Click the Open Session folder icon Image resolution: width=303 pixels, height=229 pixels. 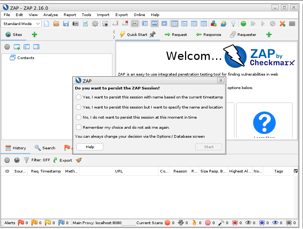click(56, 24)
